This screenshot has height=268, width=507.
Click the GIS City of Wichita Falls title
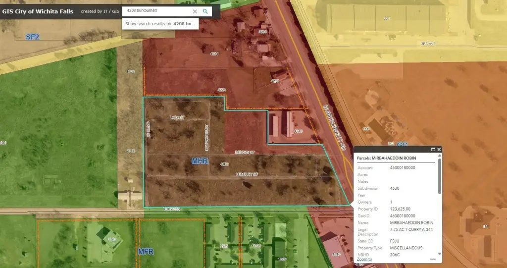click(38, 11)
